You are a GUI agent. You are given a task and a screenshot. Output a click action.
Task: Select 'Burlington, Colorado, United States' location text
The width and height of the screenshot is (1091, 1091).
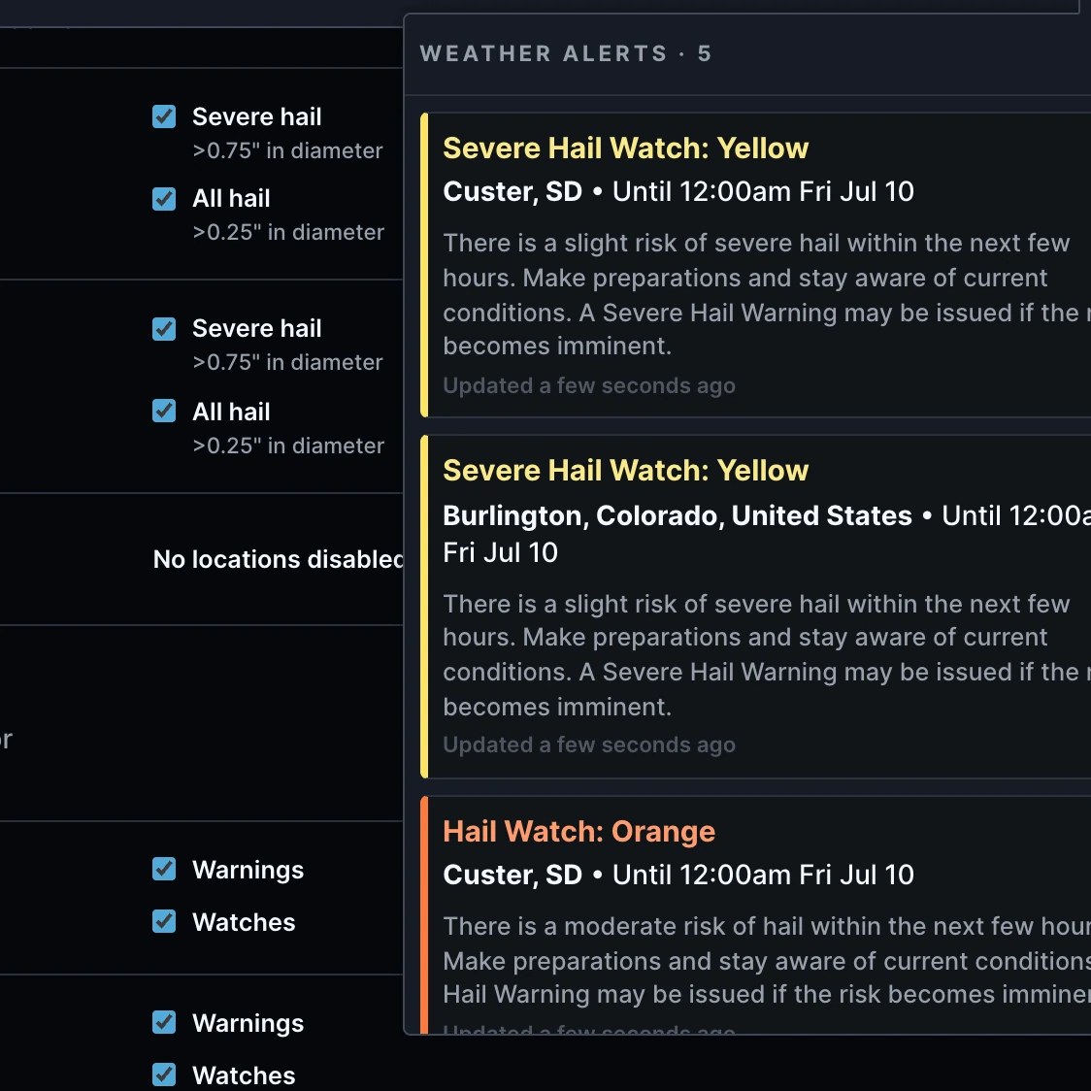click(677, 515)
